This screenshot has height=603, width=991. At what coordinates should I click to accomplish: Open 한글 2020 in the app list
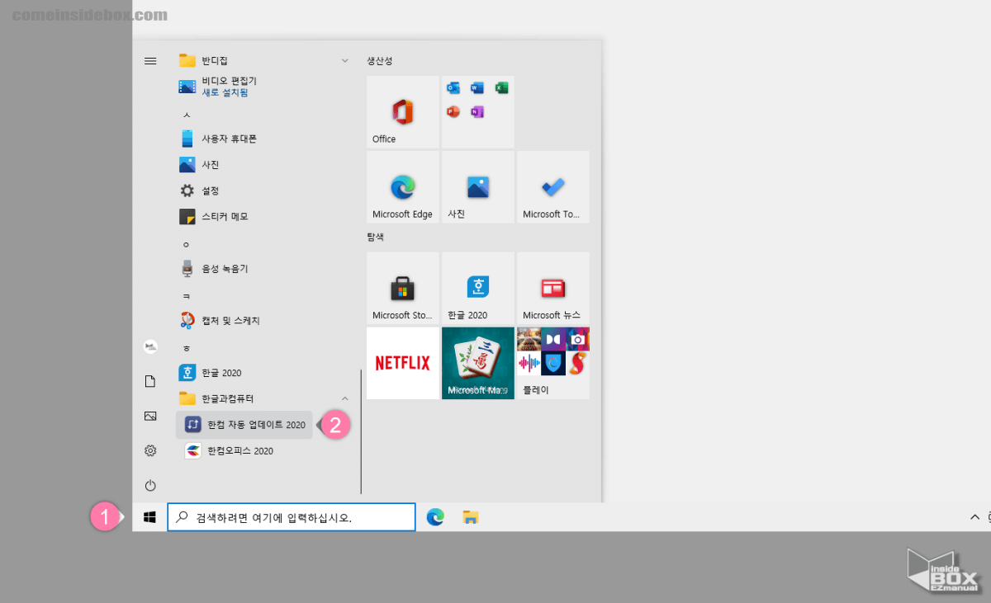[x=265, y=373]
